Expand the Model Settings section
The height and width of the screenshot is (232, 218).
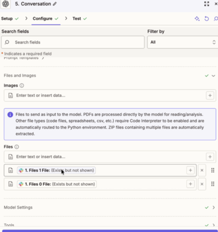coord(213,207)
